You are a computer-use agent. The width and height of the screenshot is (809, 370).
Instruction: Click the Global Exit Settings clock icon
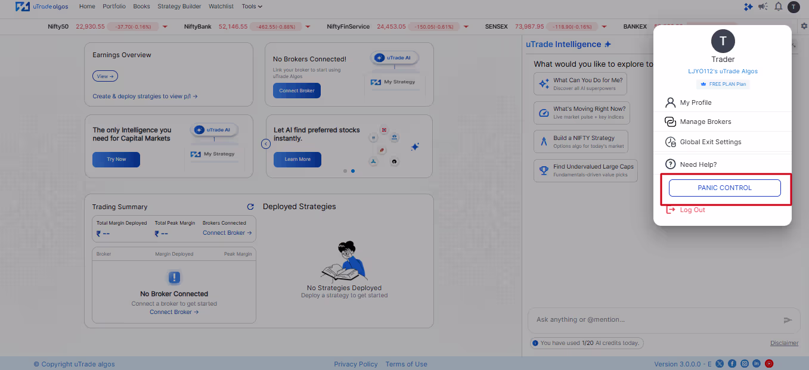[670, 142]
